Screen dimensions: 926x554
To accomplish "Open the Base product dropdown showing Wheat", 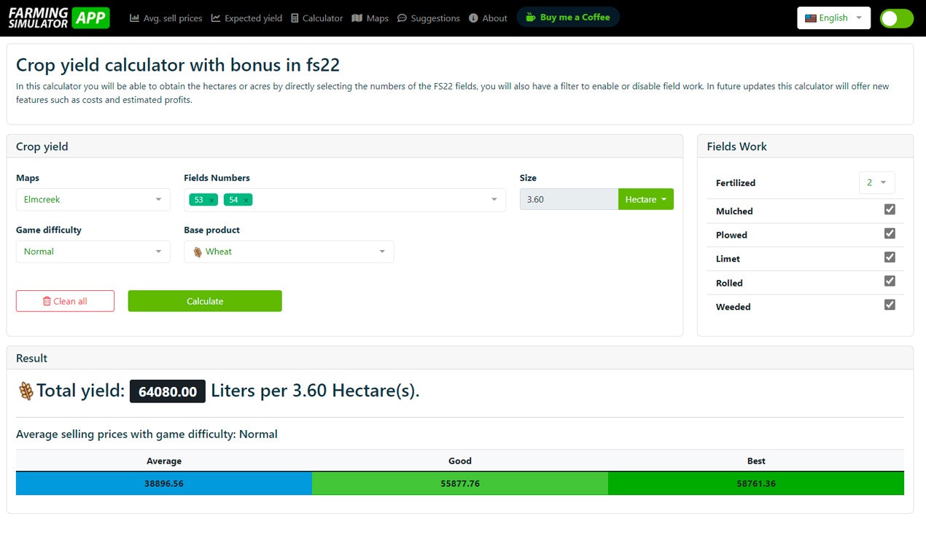I will pyautogui.click(x=289, y=251).
